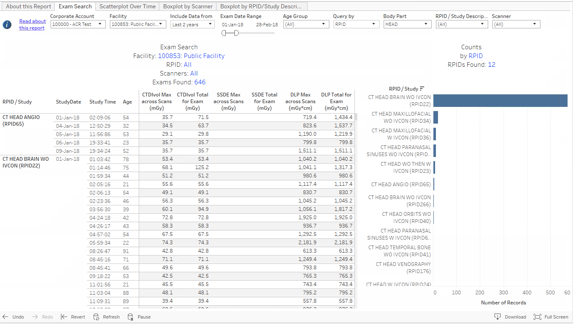This screenshot has height=324, width=573.
Task: Click the CT HEAD VENOGRAPHY (RPID176) chart label
Action: tap(403, 268)
